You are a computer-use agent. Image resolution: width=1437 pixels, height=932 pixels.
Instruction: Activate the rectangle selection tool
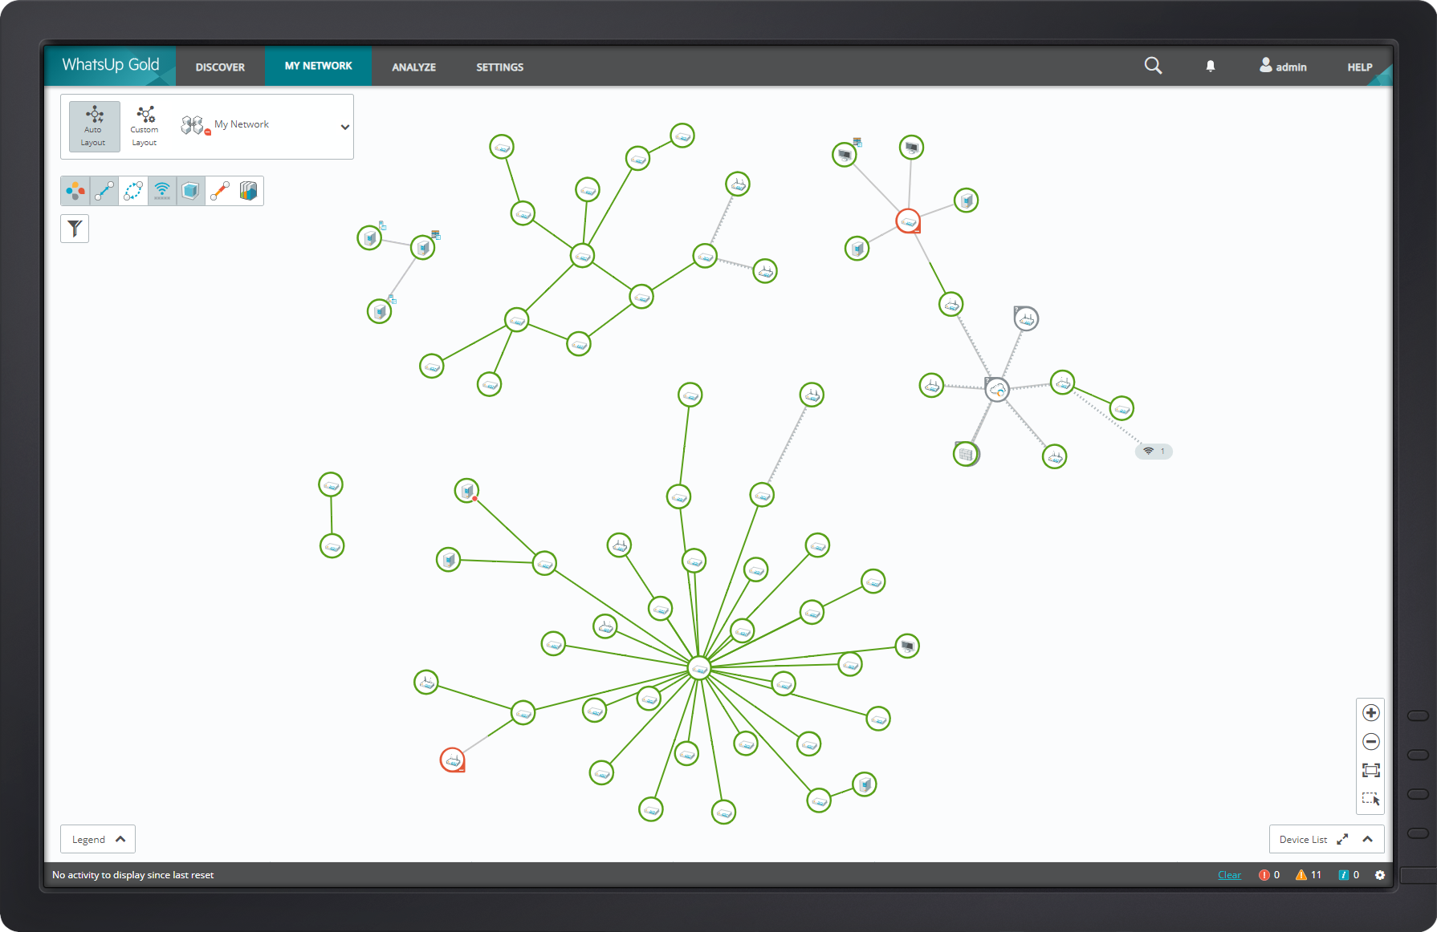coord(1371,799)
